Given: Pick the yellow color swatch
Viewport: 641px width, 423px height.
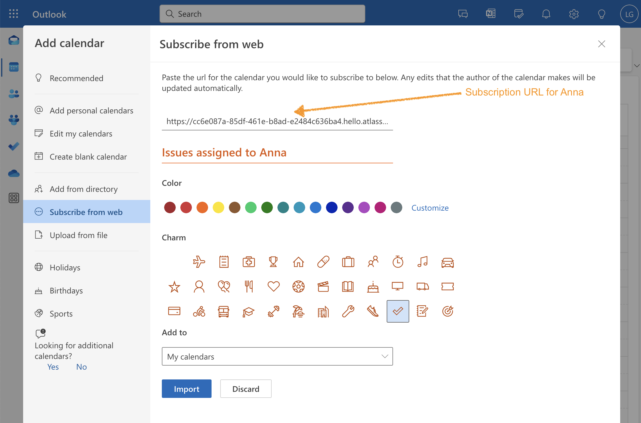Looking at the screenshot, I should (x=218, y=207).
